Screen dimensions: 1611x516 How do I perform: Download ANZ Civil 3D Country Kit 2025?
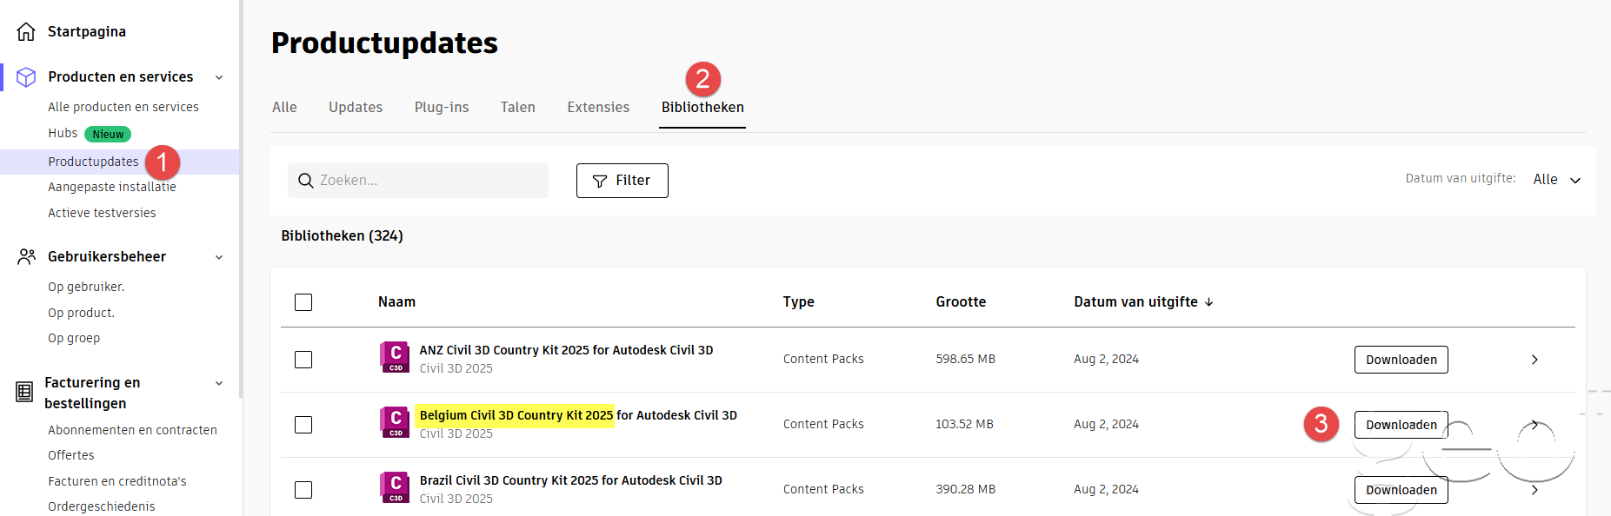click(x=1401, y=360)
